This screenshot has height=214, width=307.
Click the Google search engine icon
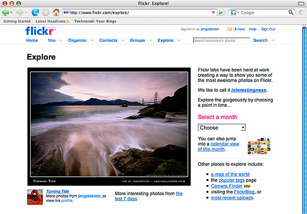tap(233, 12)
